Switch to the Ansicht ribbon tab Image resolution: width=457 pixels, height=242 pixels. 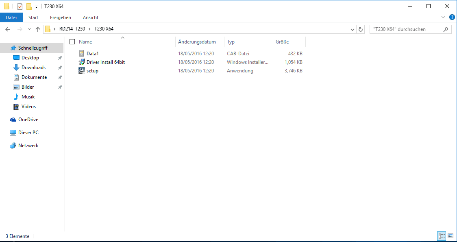coord(91,17)
